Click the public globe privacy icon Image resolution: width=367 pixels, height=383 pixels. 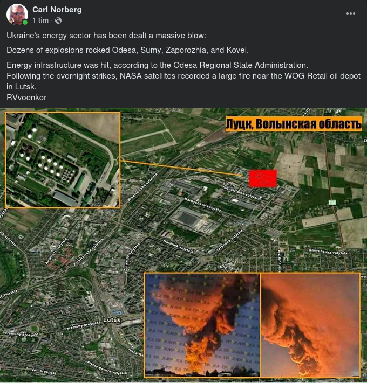click(58, 20)
